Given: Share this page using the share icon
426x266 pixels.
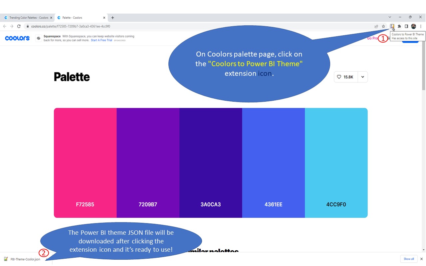Looking at the screenshot, I should click(x=376, y=26).
